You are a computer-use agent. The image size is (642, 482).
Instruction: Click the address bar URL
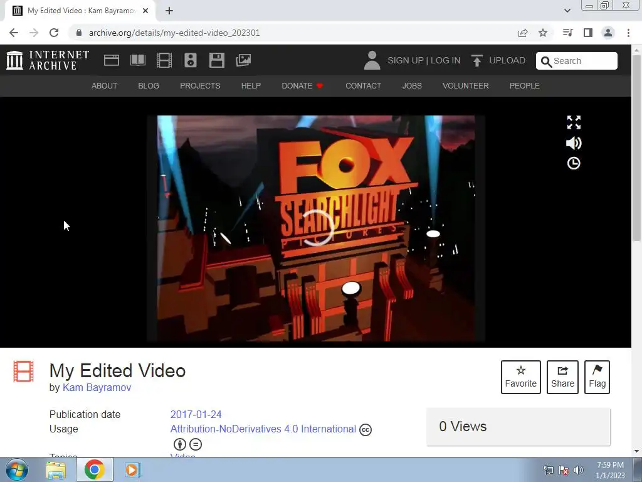coord(174,33)
